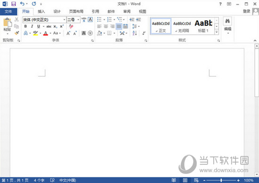Sort text with A-Z icon
The width and height of the screenshot is (259, 183).
point(135,33)
